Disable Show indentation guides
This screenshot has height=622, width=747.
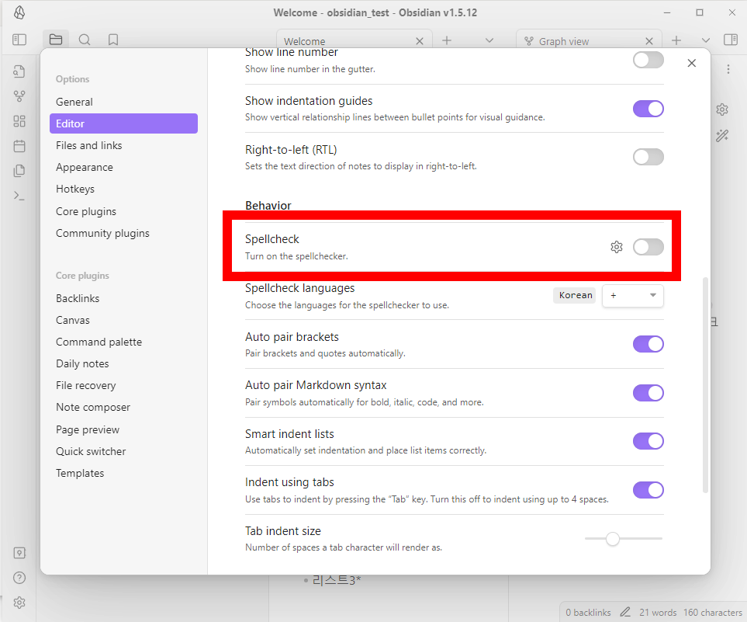648,109
